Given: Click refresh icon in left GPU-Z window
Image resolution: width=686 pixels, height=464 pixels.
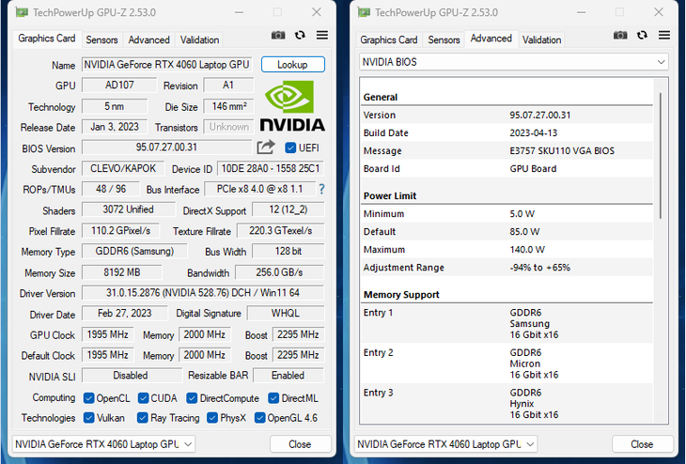Looking at the screenshot, I should click(x=300, y=35).
